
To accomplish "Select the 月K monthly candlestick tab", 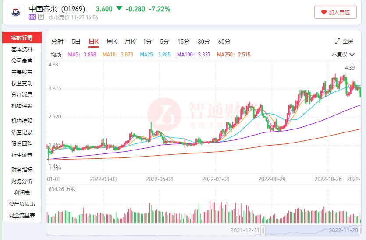I will coord(129,42).
